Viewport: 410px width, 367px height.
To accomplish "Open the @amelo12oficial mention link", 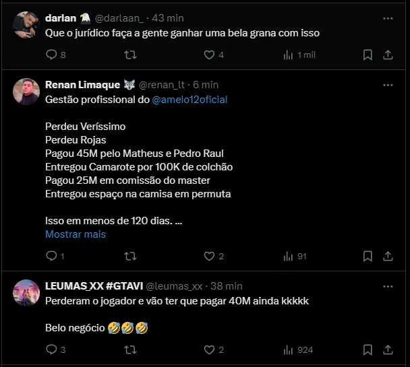I will point(189,99).
